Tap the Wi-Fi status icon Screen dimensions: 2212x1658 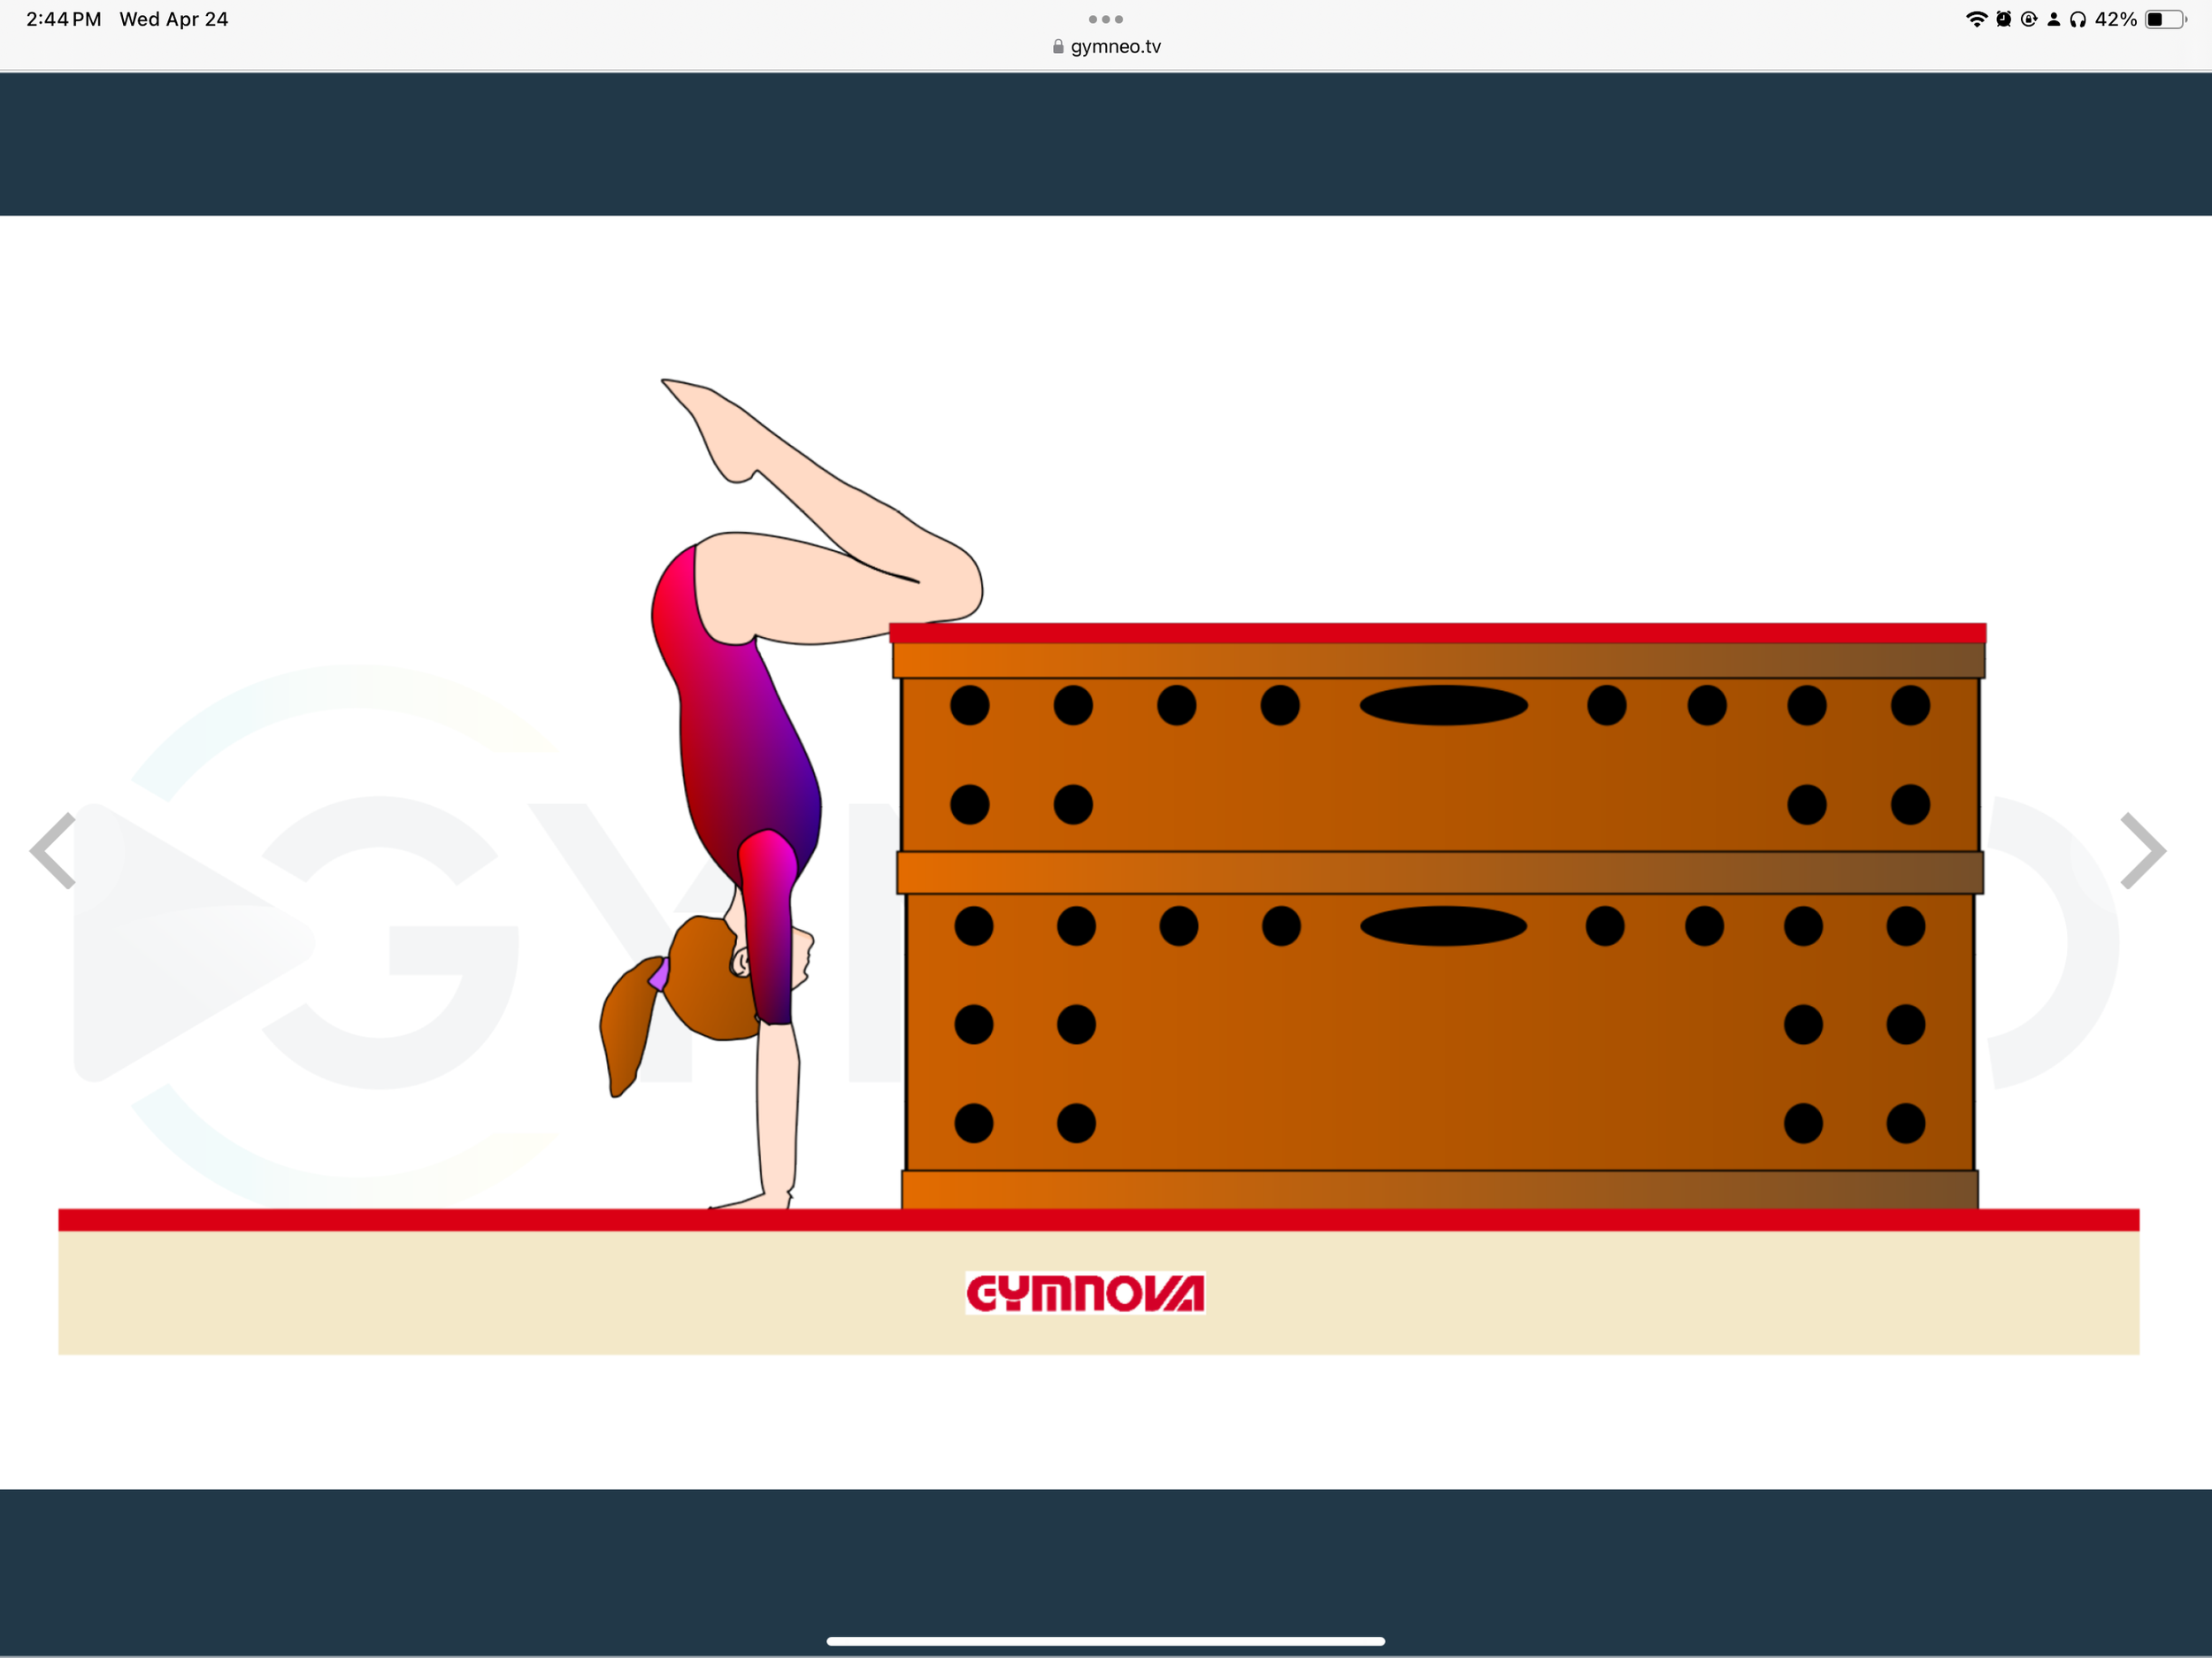point(1976,19)
